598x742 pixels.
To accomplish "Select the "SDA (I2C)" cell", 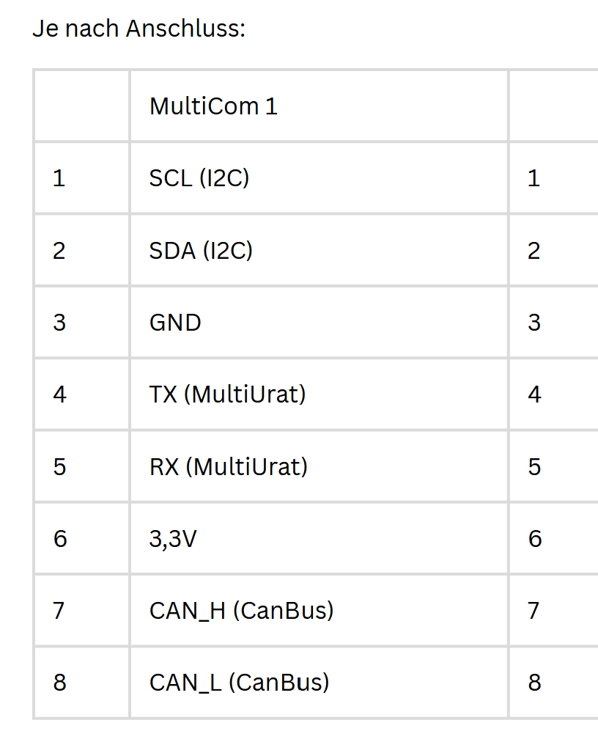I will tap(201, 251).
